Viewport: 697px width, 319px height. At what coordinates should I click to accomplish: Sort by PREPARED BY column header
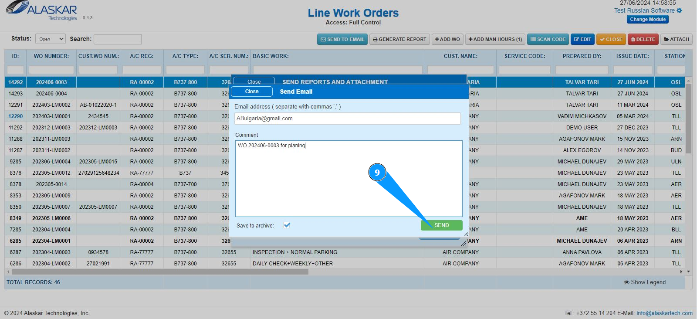click(582, 56)
